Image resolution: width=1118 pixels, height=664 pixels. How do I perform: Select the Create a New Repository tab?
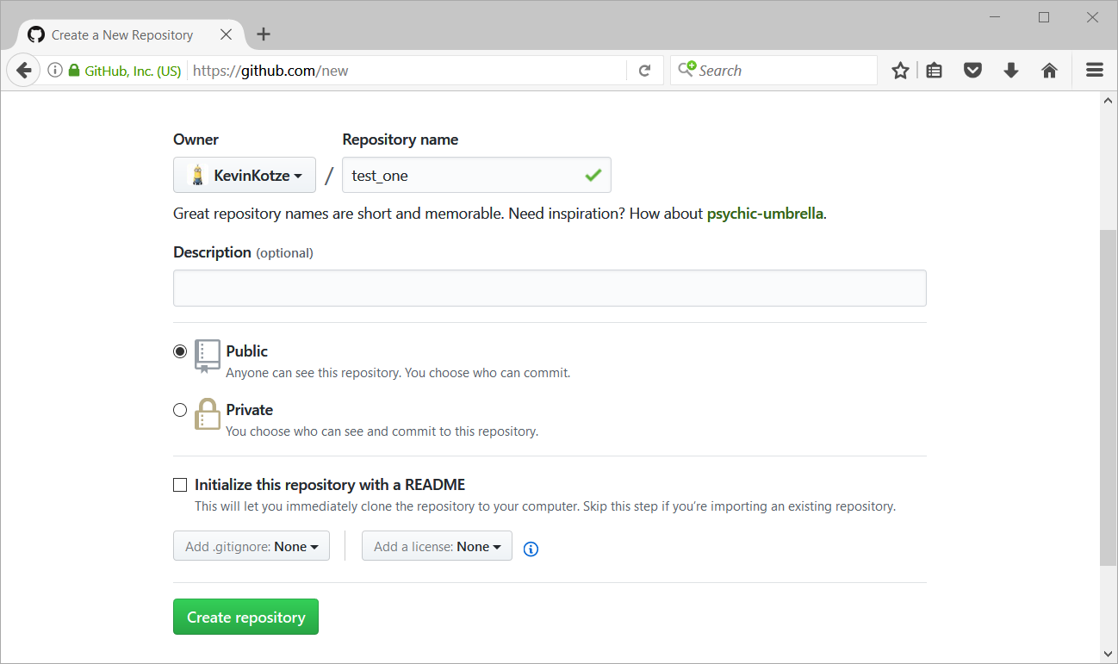click(129, 34)
